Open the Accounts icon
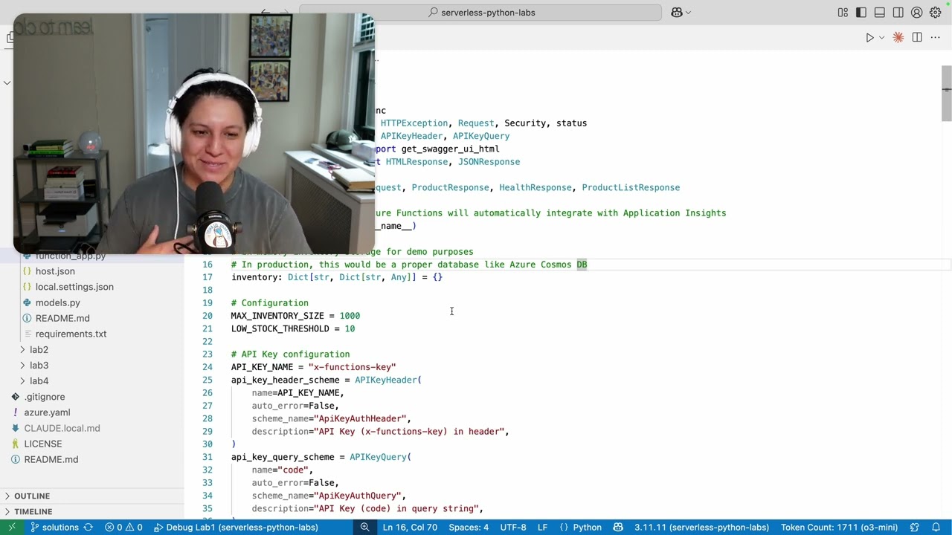 click(x=917, y=13)
